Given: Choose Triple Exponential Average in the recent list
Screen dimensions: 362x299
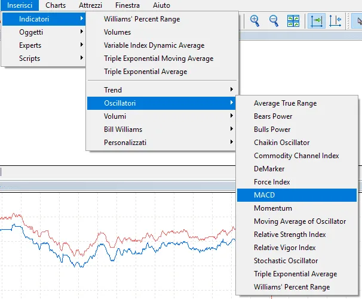Looking at the screenshot, I should [x=162, y=72].
